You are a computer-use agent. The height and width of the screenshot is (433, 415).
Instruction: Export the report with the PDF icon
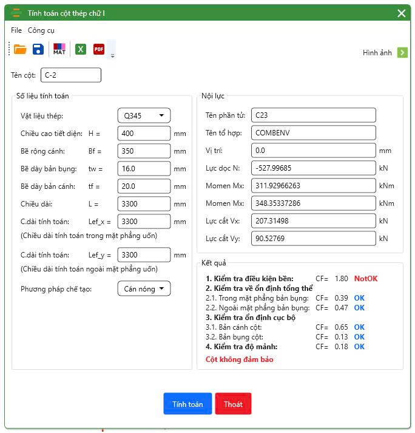point(99,49)
